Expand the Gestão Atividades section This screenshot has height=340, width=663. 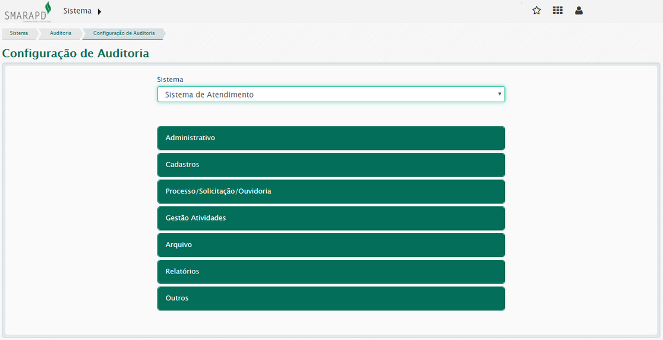point(331,218)
